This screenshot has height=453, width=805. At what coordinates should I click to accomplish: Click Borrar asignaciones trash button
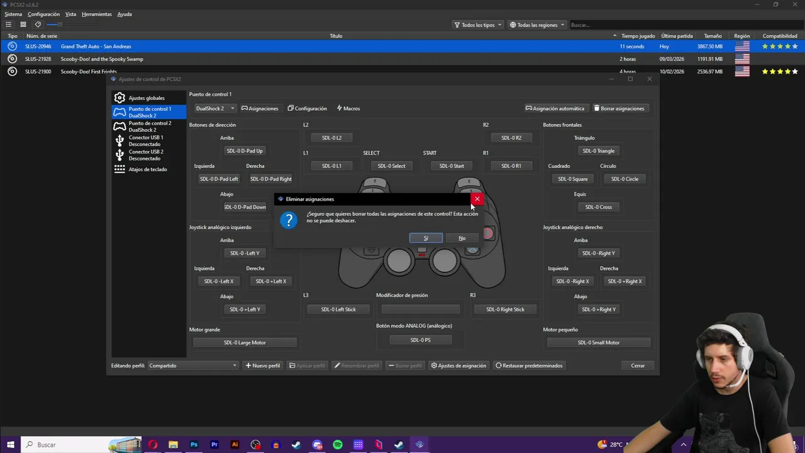click(619, 108)
